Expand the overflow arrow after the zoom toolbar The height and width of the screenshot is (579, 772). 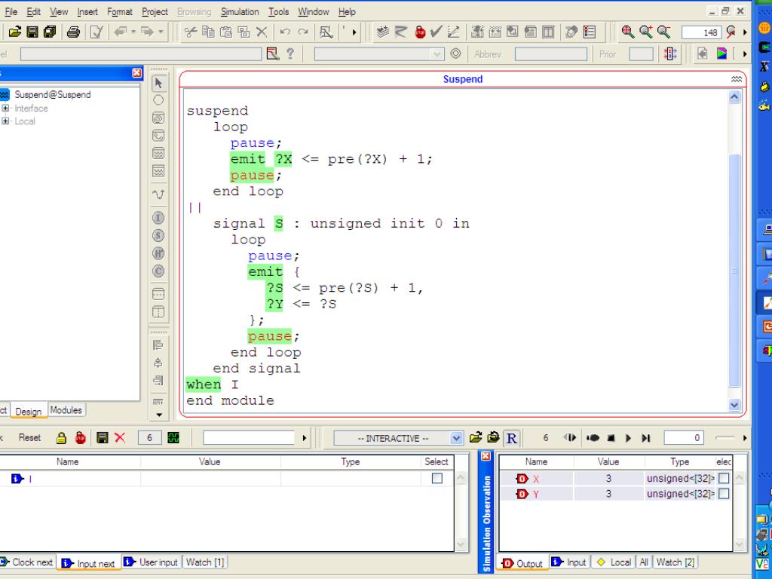(745, 32)
